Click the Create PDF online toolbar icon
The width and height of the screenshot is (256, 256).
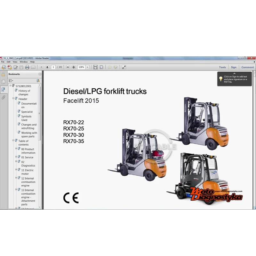pos(4,67)
